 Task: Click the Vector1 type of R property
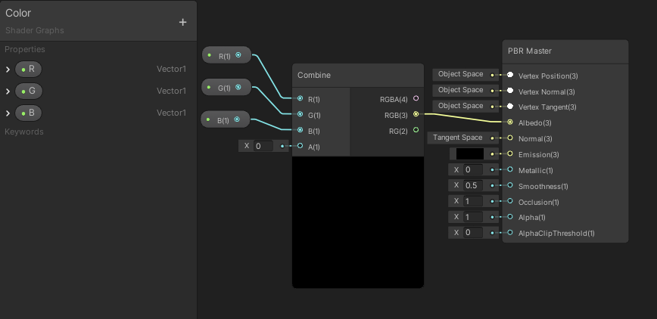tap(171, 69)
